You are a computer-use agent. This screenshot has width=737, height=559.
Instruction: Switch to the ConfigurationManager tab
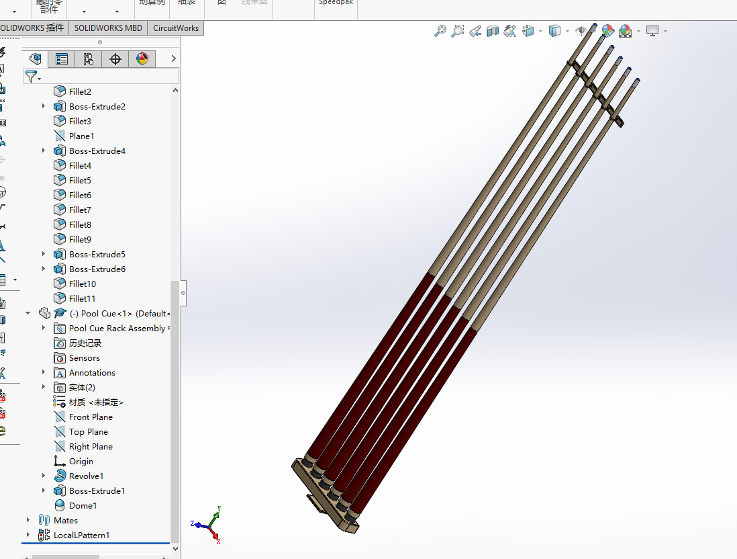(x=89, y=59)
